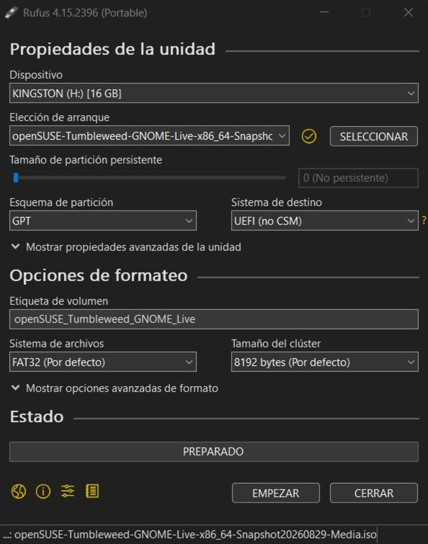Click the Etiqueta de volumen text field
The width and height of the screenshot is (428, 544).
214,319
